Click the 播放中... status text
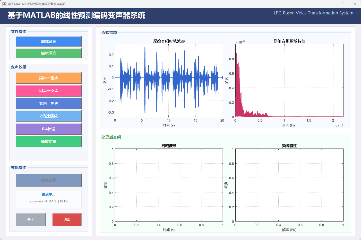The height and width of the screenshot is (240, 361). point(48,194)
